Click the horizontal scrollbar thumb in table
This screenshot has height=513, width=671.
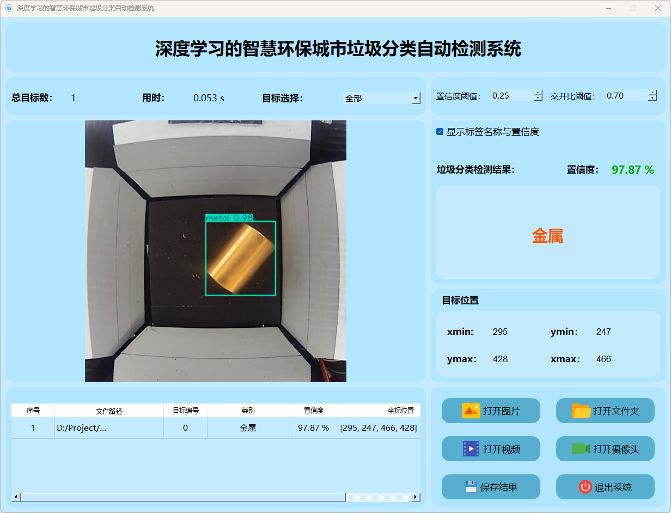(x=183, y=497)
